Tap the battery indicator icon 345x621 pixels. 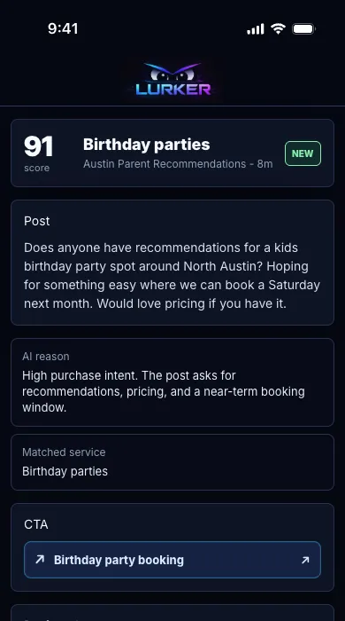click(303, 29)
